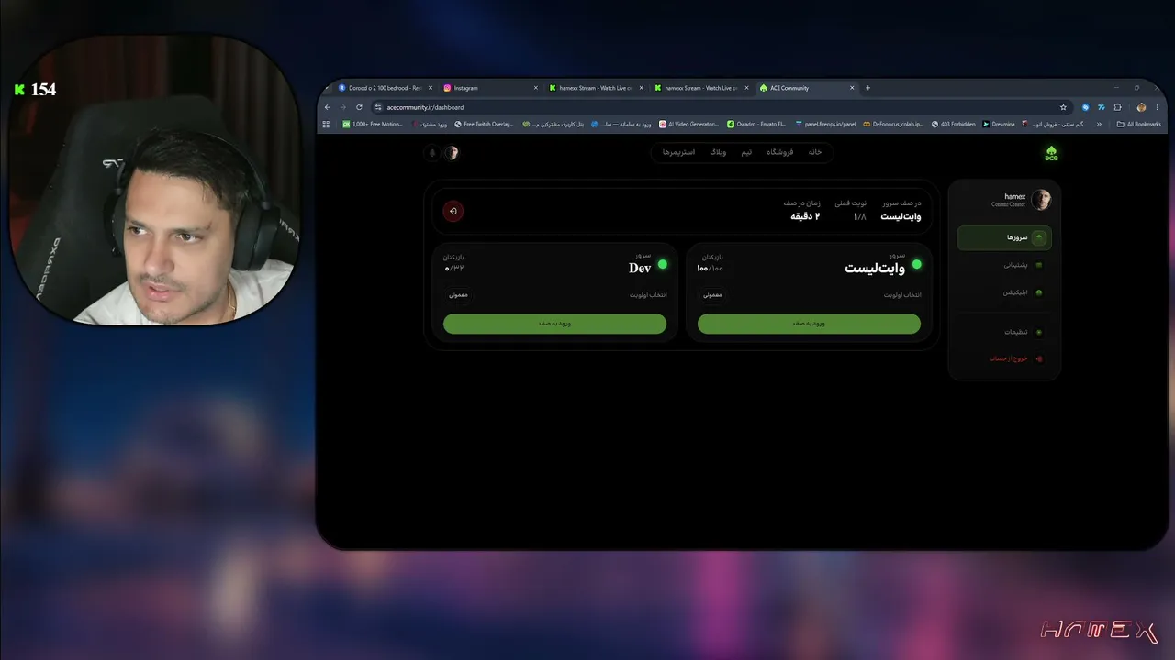
Task: Click the Dev server title on its card
Action: tap(640, 268)
